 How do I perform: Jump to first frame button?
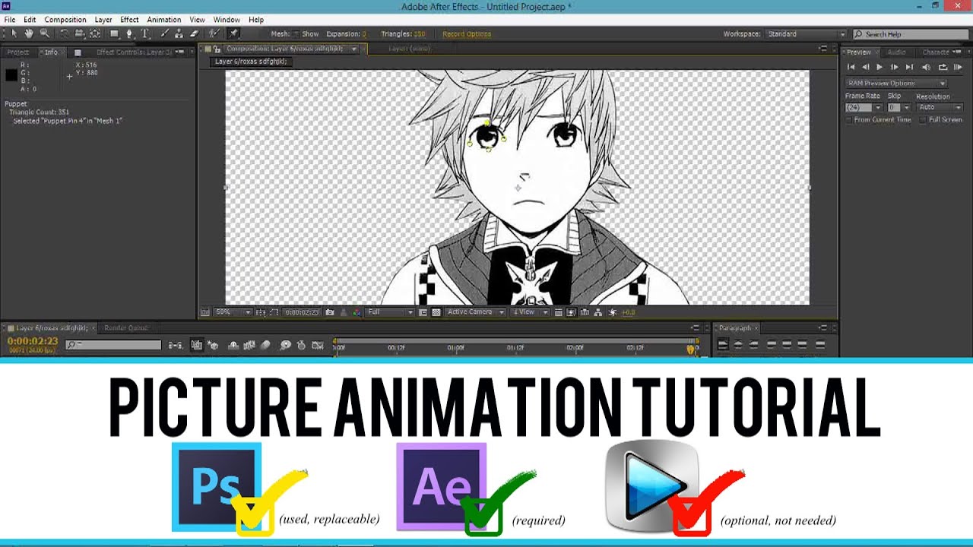click(x=851, y=68)
